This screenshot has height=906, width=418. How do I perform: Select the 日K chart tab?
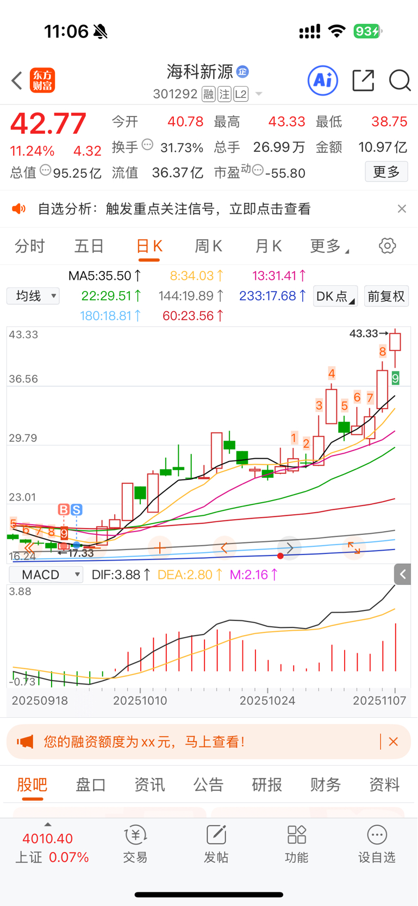(149, 246)
